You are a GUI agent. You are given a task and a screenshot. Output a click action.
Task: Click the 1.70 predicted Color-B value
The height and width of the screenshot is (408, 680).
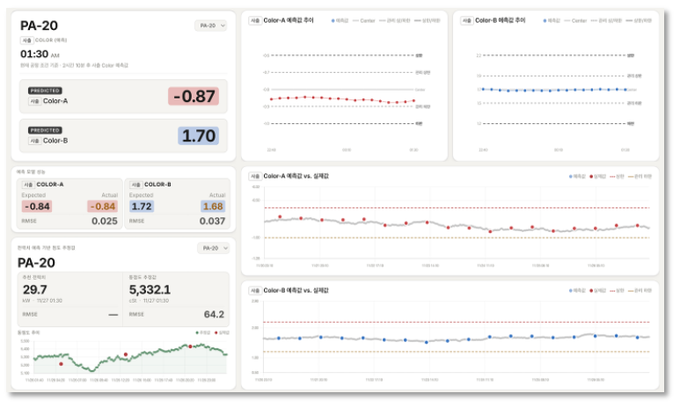tap(198, 135)
